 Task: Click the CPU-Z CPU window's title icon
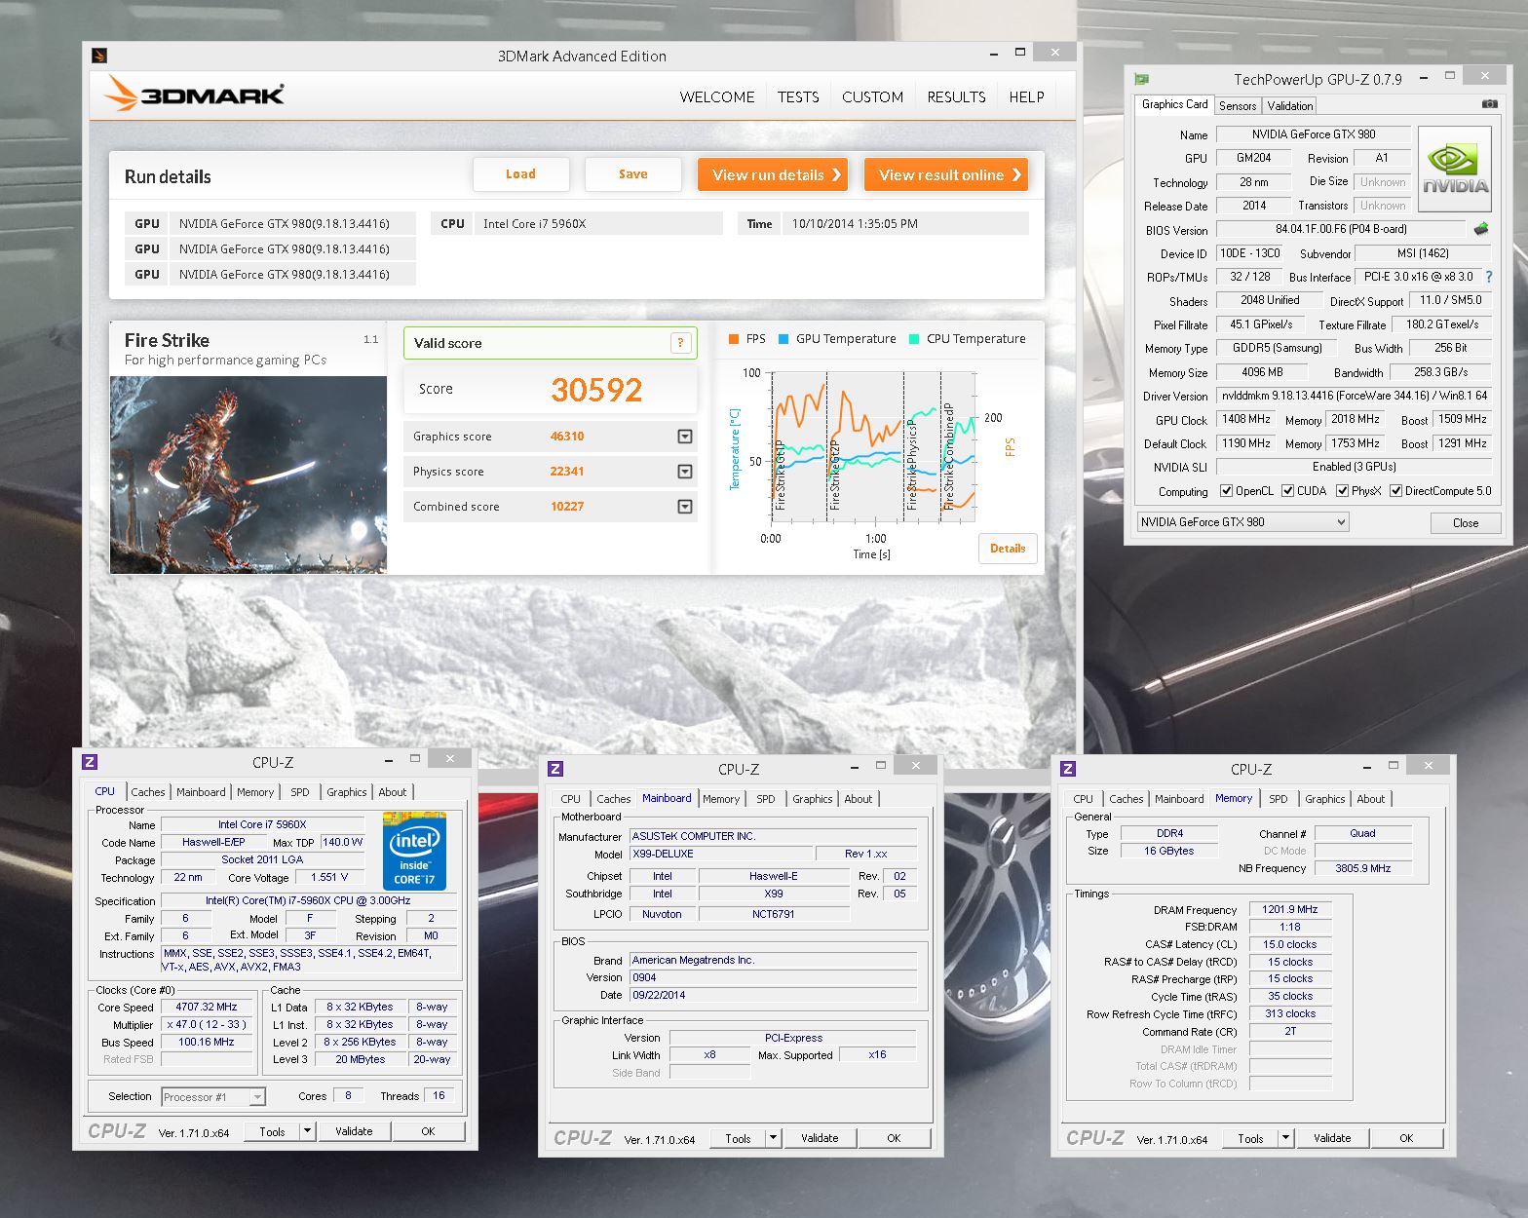[90, 762]
